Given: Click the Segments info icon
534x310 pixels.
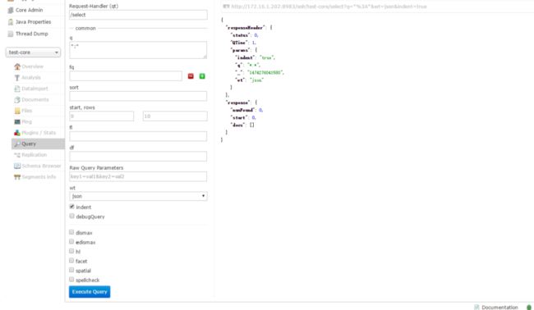Looking at the screenshot, I should 17,177.
